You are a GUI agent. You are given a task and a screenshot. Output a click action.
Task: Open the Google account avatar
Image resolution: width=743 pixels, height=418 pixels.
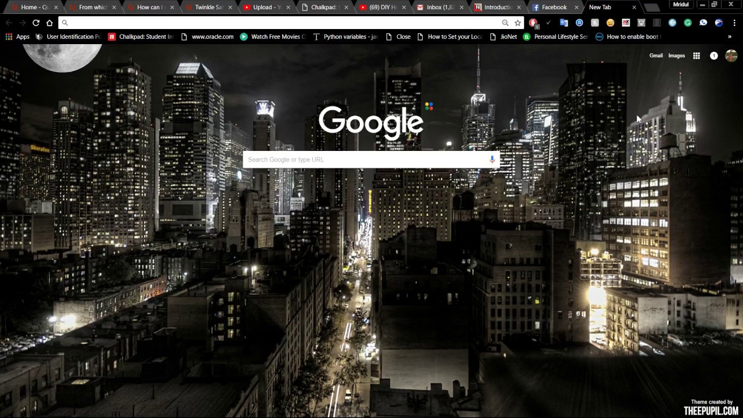pos(731,56)
